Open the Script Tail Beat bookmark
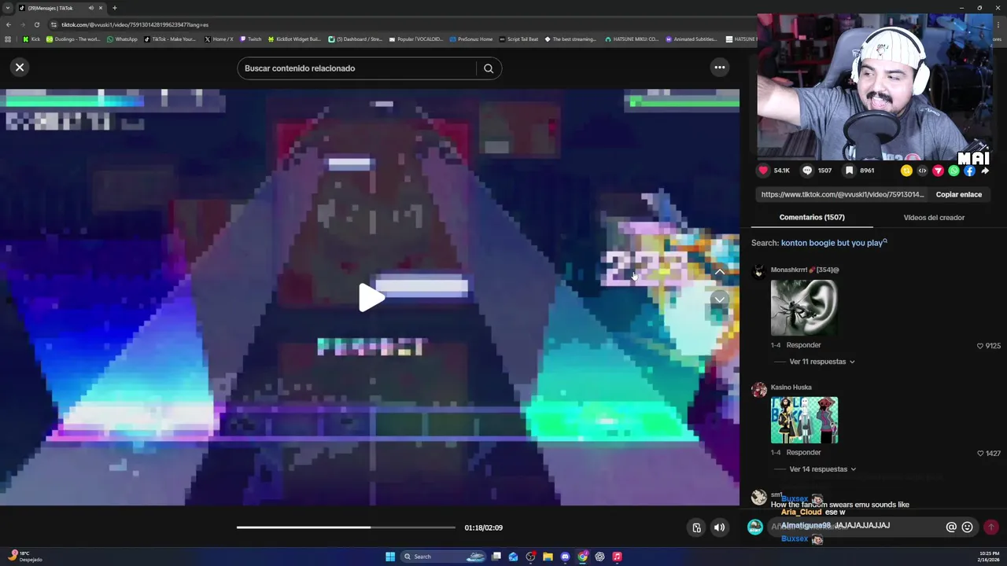This screenshot has width=1007, height=566. coord(519,39)
